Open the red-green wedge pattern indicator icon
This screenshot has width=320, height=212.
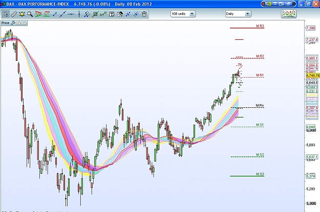click(38, 14)
